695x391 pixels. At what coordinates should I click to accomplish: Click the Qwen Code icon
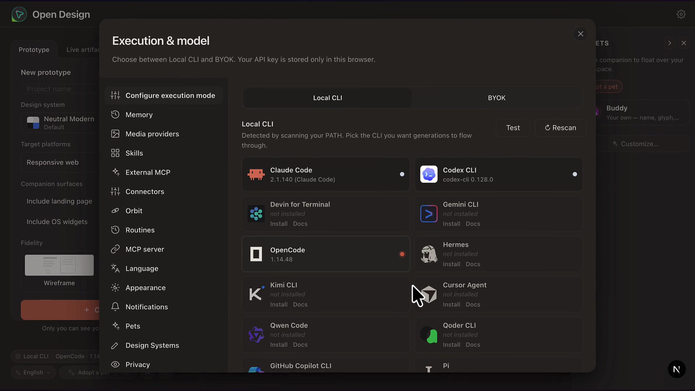pos(256,335)
